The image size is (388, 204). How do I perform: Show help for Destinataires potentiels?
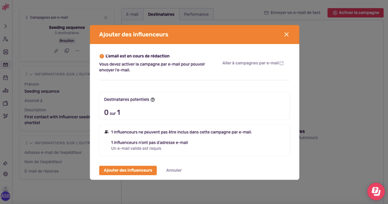coord(153,99)
